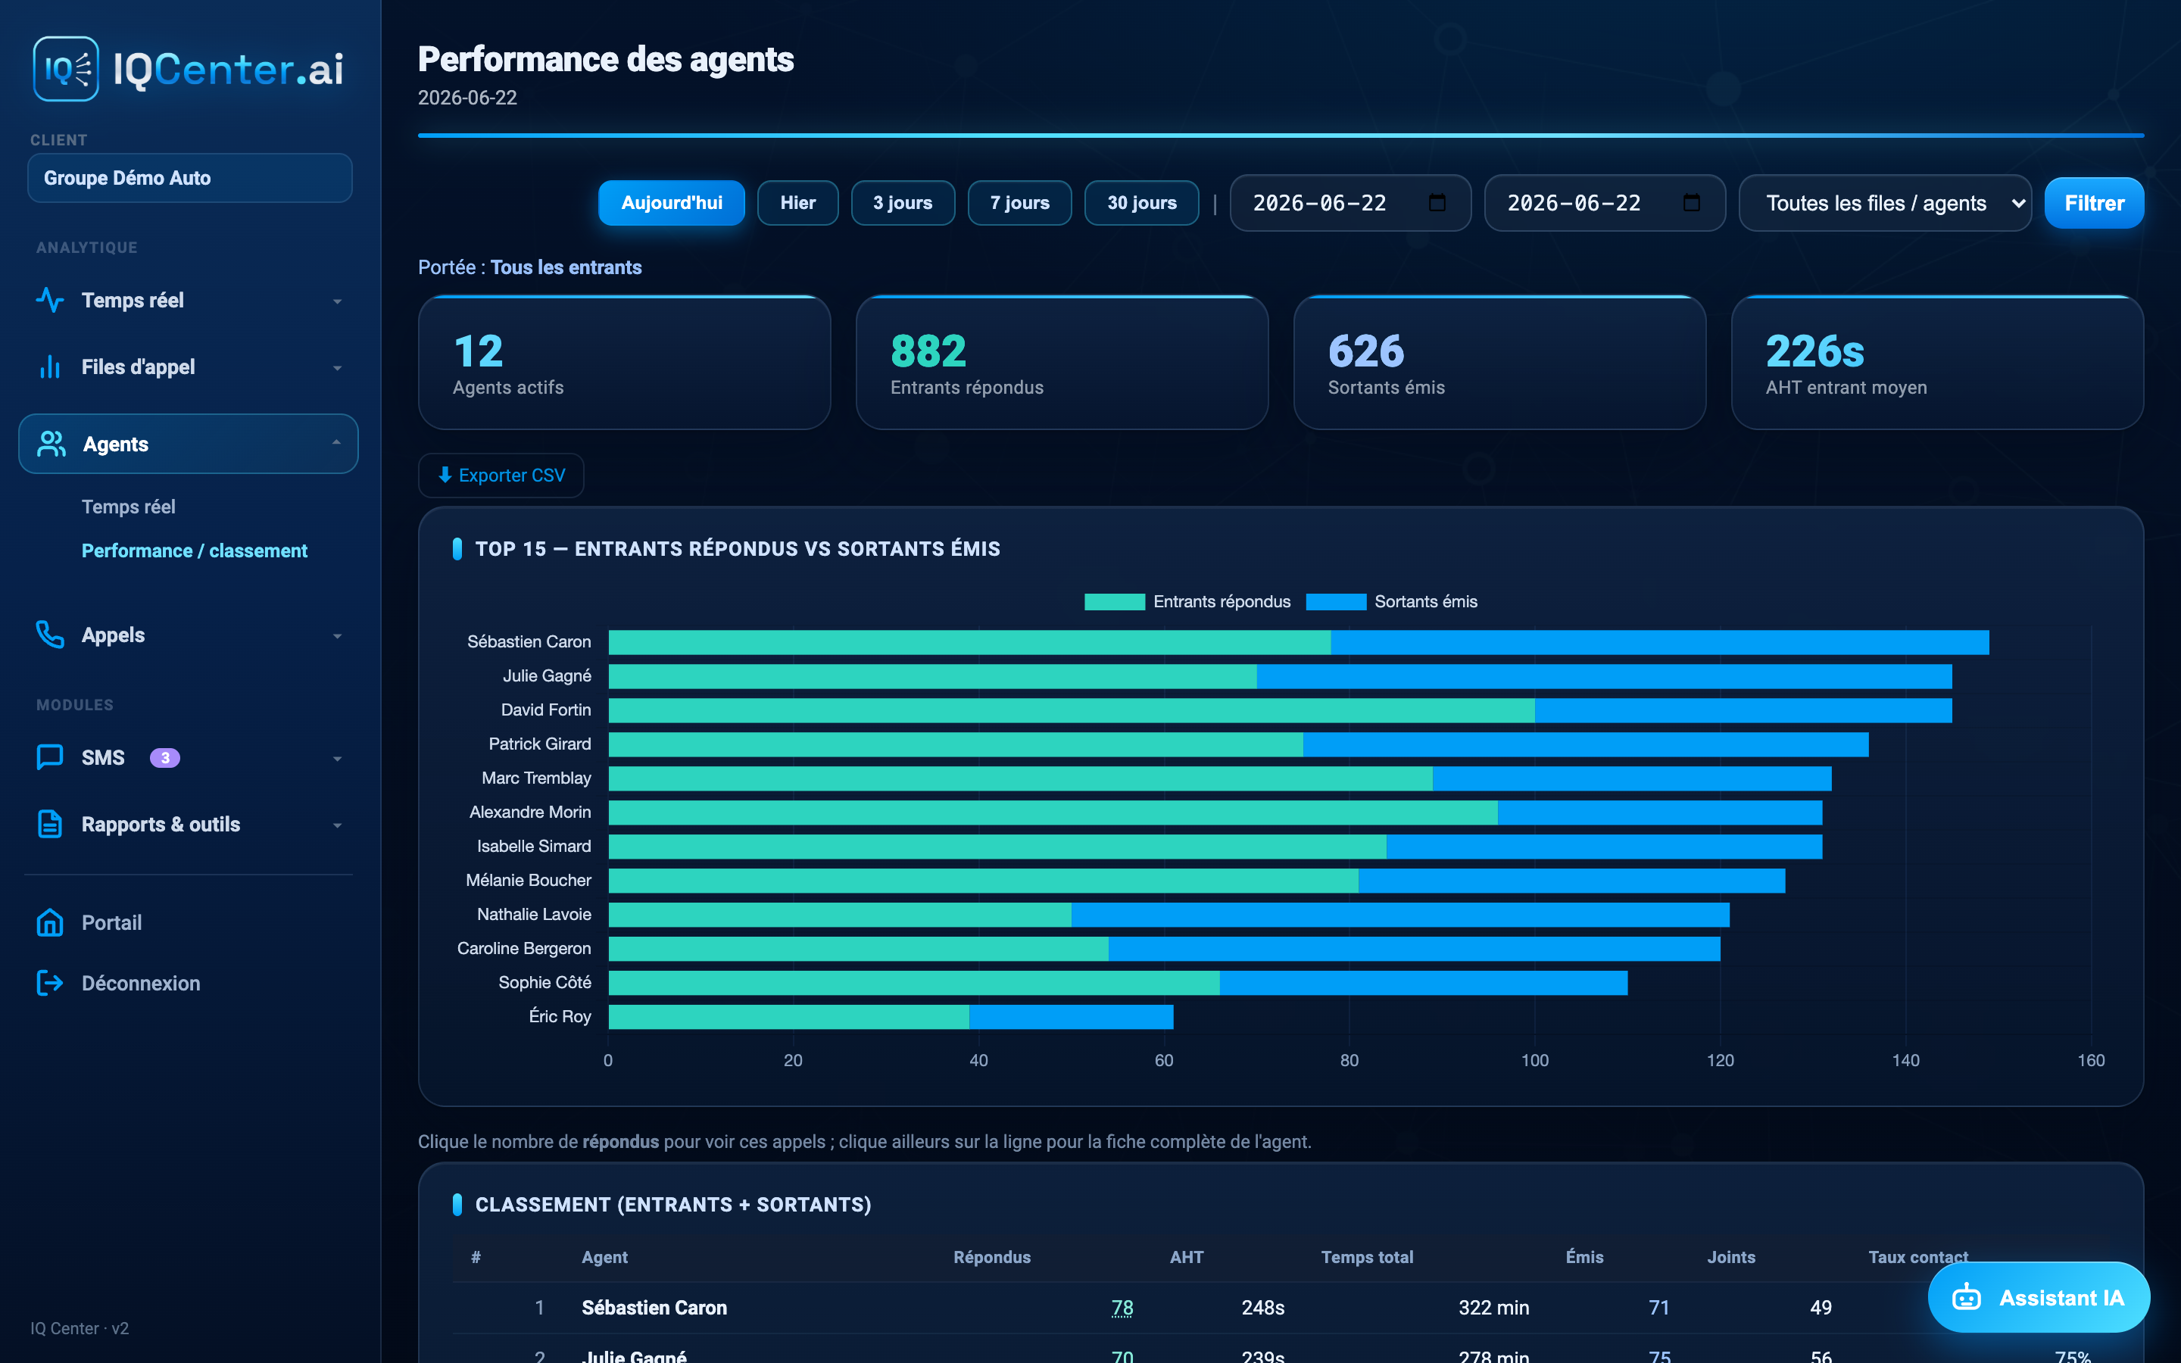Click Sébastien Caron name in ranking table
The image size is (2181, 1363).
pyautogui.click(x=654, y=1307)
